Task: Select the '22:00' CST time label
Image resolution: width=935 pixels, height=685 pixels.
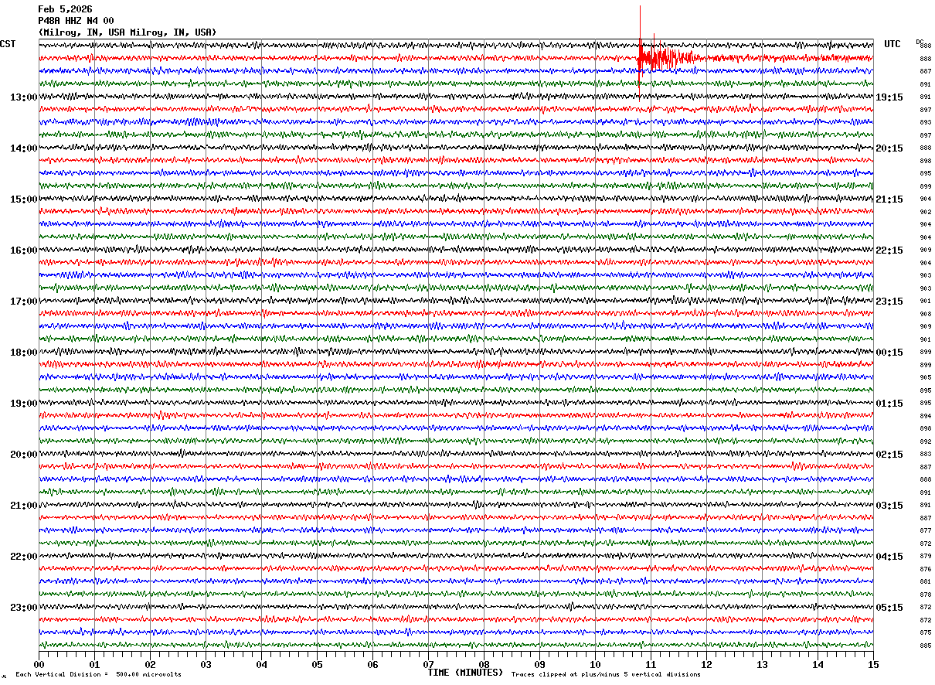Action: [23, 557]
